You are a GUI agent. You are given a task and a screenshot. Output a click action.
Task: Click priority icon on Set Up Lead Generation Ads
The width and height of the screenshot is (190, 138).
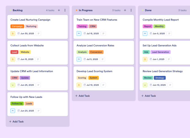click(145, 59)
